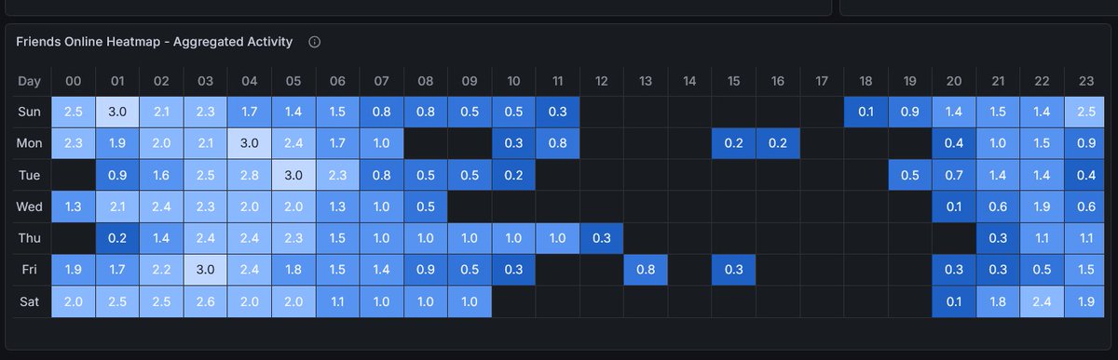
Task: Click the '23' hour column header
Action: coord(1085,81)
